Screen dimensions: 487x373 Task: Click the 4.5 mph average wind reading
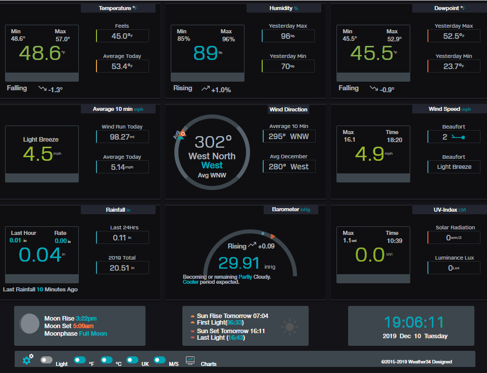tap(38, 154)
